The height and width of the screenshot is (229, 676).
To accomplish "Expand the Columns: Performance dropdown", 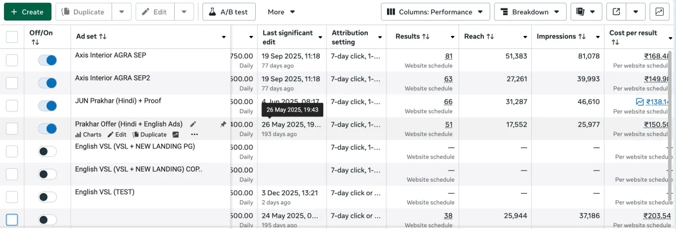I will [x=435, y=12].
